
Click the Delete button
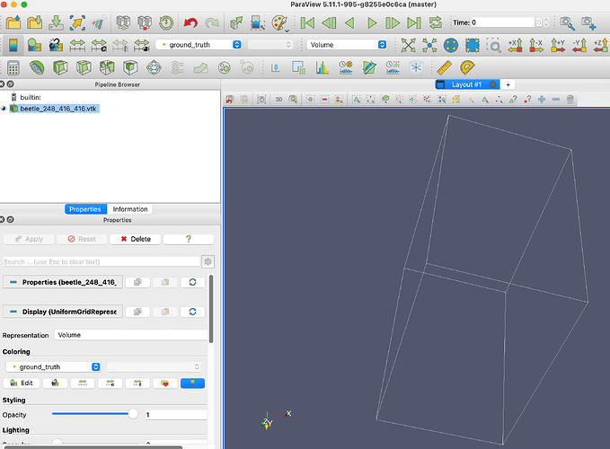pos(136,239)
